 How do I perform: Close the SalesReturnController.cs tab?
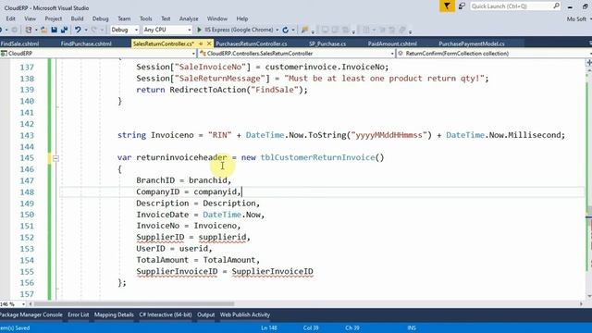pyautogui.click(x=209, y=43)
